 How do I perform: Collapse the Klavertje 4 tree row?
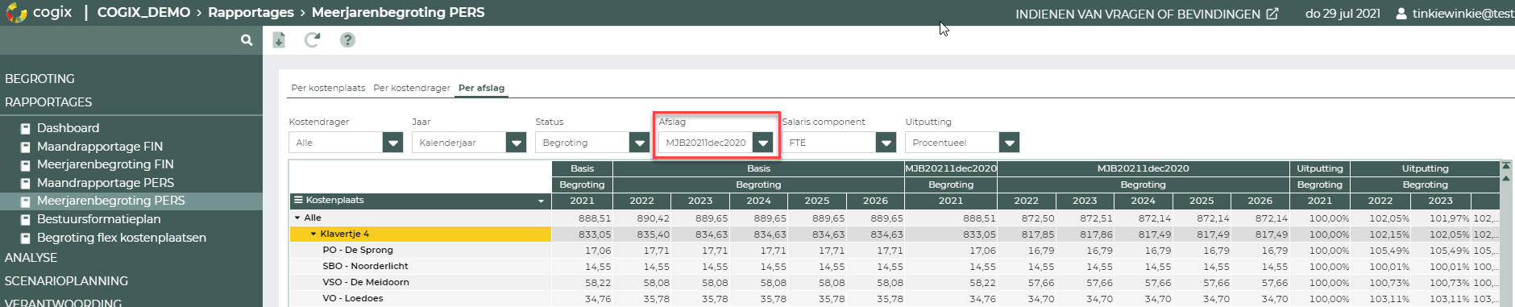coord(313,234)
